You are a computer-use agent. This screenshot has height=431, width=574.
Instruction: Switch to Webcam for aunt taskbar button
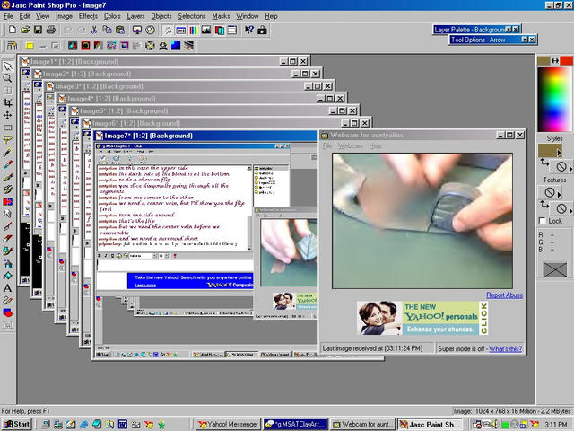click(x=362, y=425)
